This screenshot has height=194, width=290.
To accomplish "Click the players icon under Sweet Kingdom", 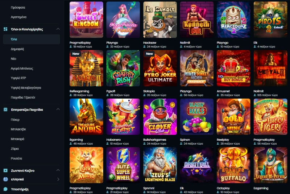I will 71,47.
